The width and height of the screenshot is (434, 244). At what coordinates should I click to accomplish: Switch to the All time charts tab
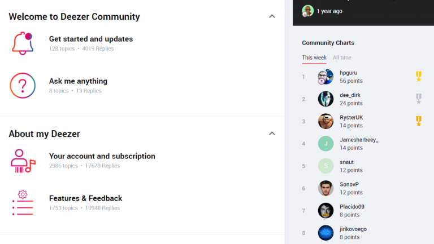click(342, 57)
